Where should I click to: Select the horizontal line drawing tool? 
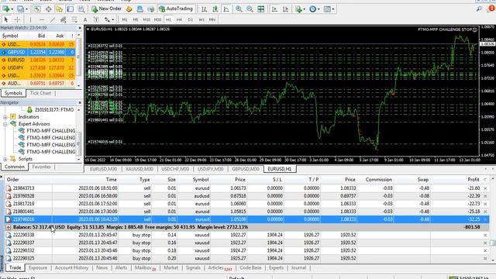41,19
